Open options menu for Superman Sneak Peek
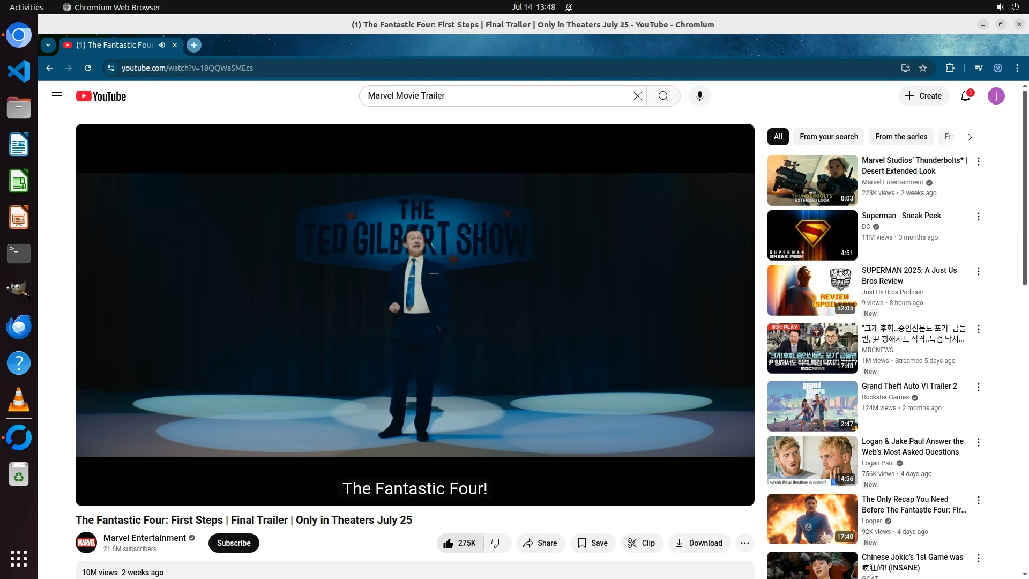The width and height of the screenshot is (1029, 579). (979, 217)
